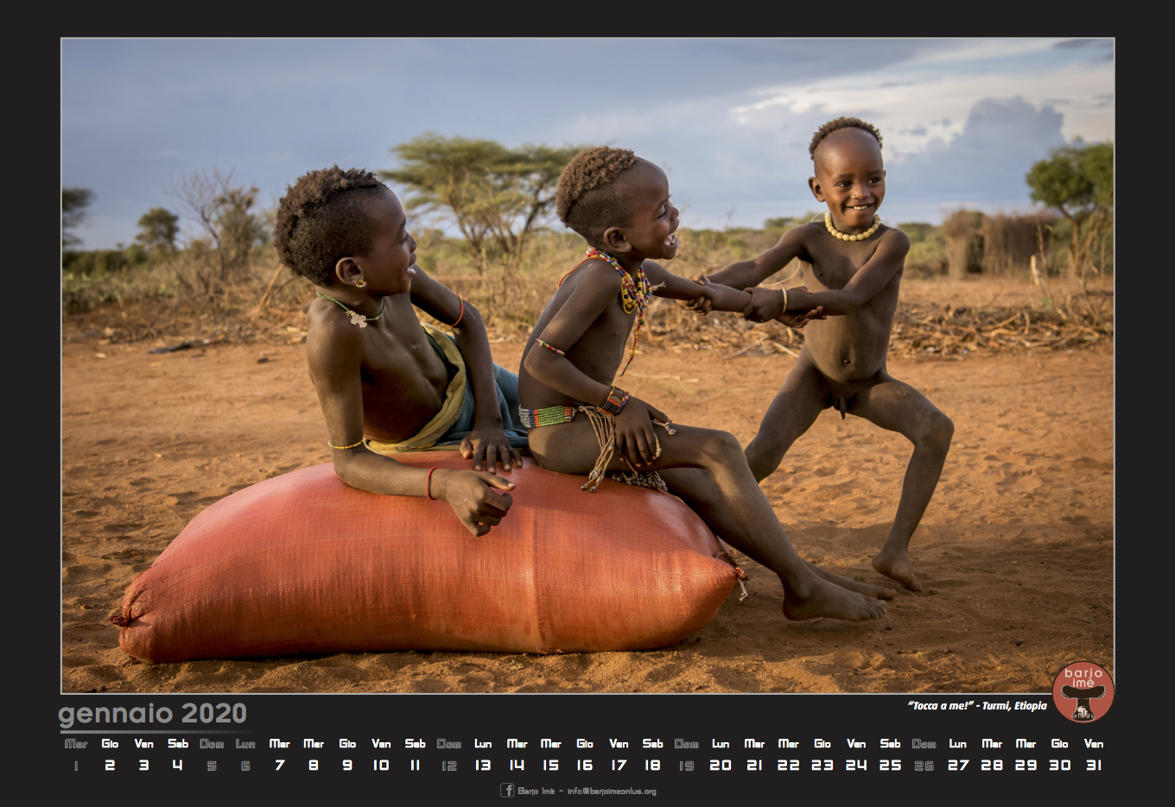This screenshot has width=1175, height=807.
Task: Click the Facebook icon in the footer
Action: 507,790
